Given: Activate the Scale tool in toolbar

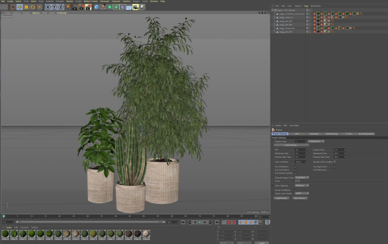Looking at the screenshot, I should click(x=27, y=7).
